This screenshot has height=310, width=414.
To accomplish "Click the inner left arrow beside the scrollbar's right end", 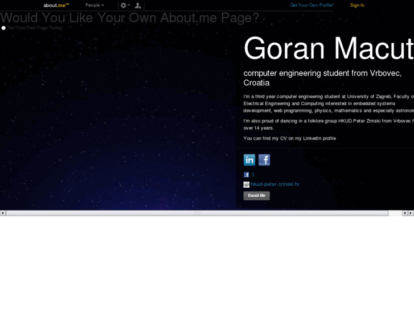I will [x=405, y=213].
